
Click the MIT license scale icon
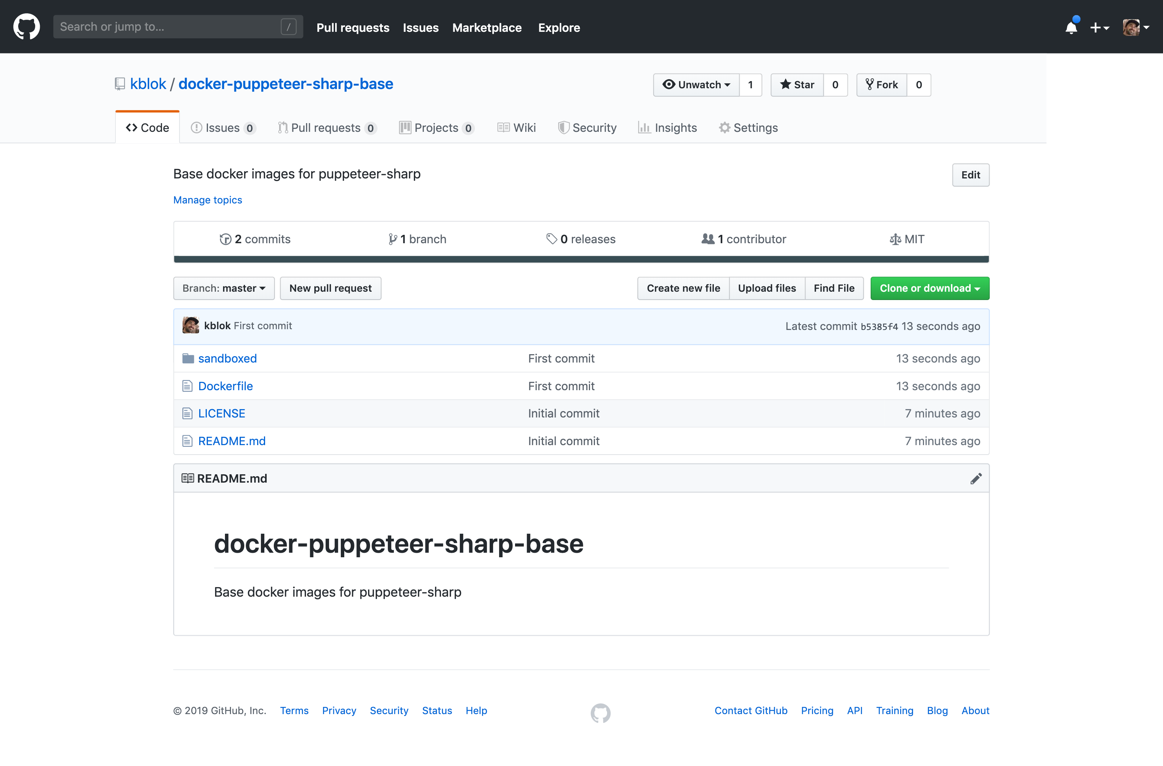895,239
